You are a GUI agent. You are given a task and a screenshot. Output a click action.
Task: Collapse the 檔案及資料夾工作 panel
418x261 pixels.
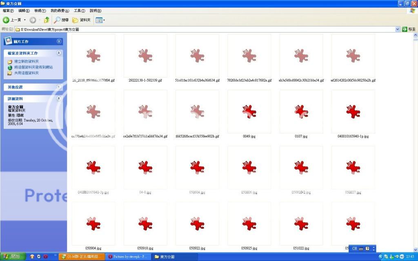[59, 53]
